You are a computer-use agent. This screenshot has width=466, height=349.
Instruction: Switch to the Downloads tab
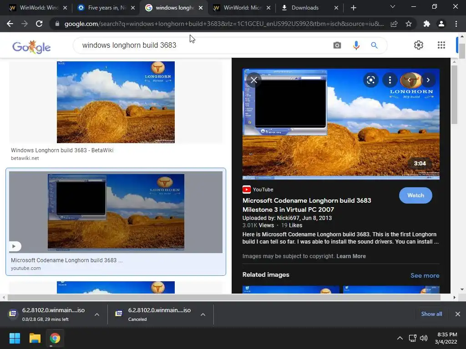coord(309,8)
